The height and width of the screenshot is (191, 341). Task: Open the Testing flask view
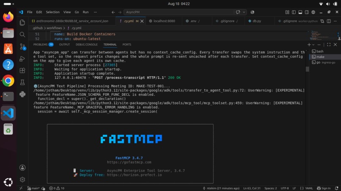click(x=22, y=82)
